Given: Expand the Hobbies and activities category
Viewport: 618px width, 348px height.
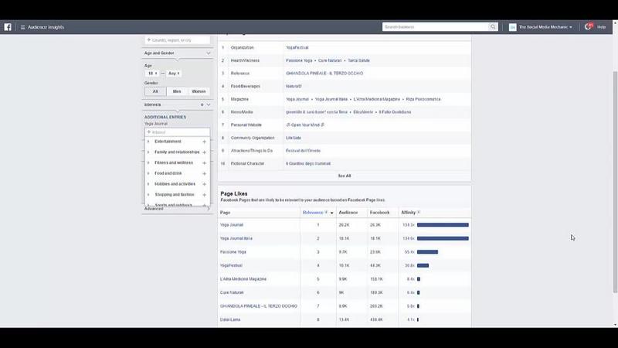Looking at the screenshot, I should [x=148, y=184].
